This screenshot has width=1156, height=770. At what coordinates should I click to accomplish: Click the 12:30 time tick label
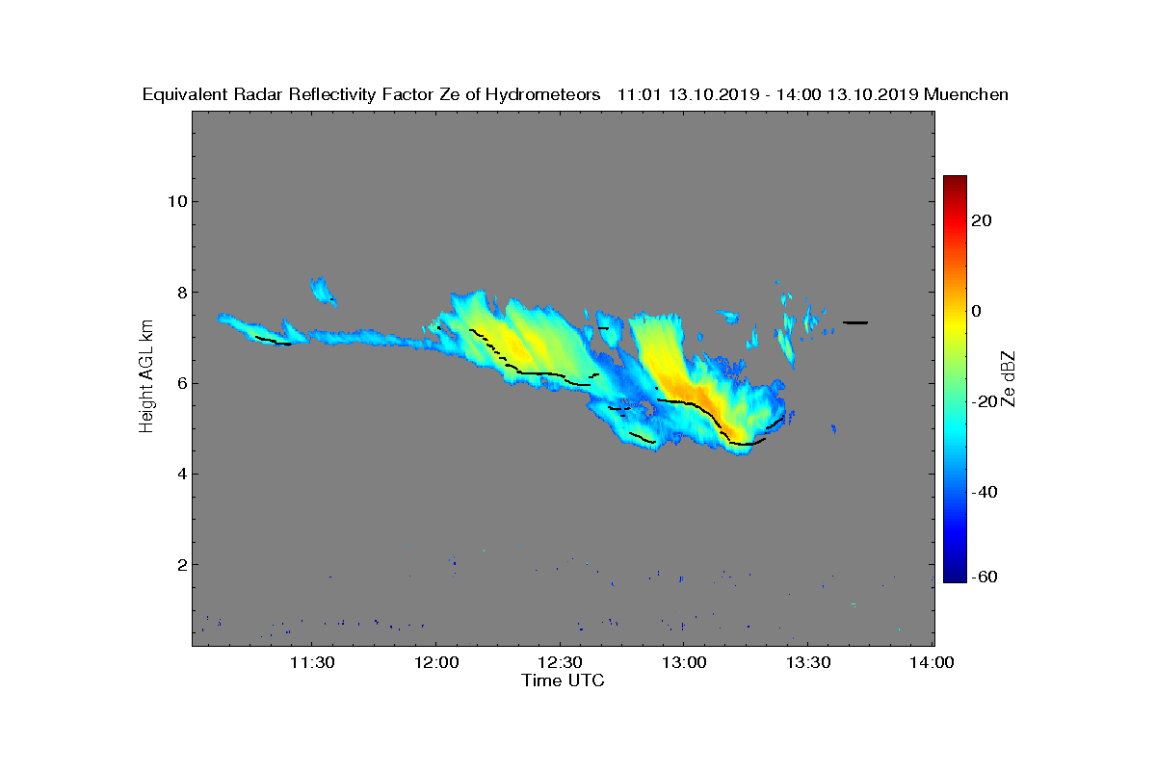(560, 662)
